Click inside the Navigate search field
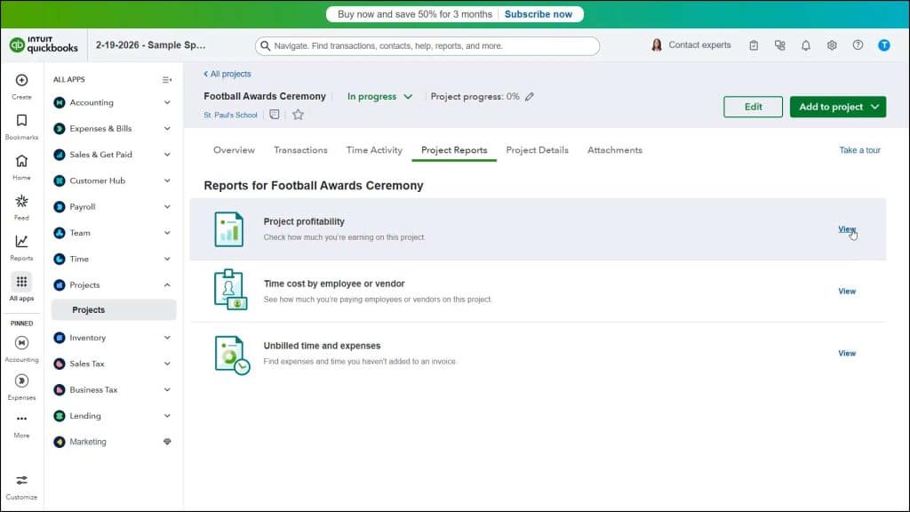Image resolution: width=910 pixels, height=512 pixels. tap(427, 44)
